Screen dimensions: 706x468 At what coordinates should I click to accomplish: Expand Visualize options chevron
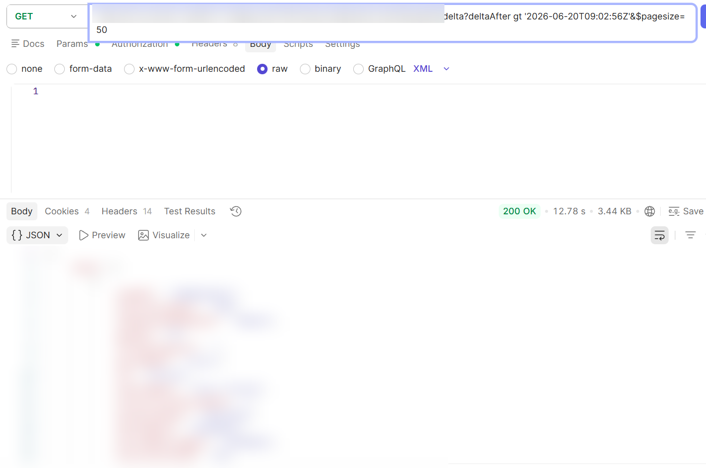204,235
